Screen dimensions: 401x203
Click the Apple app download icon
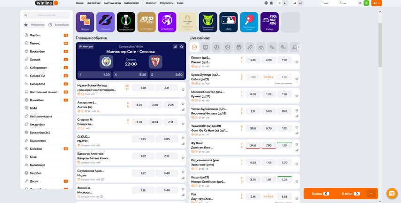(271, 3)
